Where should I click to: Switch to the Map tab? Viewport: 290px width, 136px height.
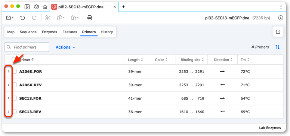tap(11, 32)
